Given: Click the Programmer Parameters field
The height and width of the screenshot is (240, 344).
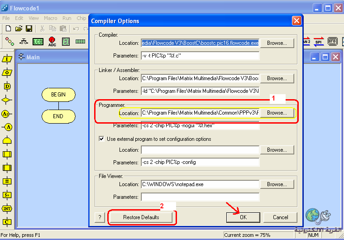Looking at the screenshot, I should coord(200,125).
